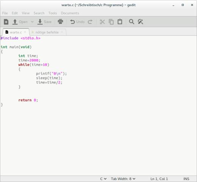Expand the Open recent files arrow

tap(32, 22)
